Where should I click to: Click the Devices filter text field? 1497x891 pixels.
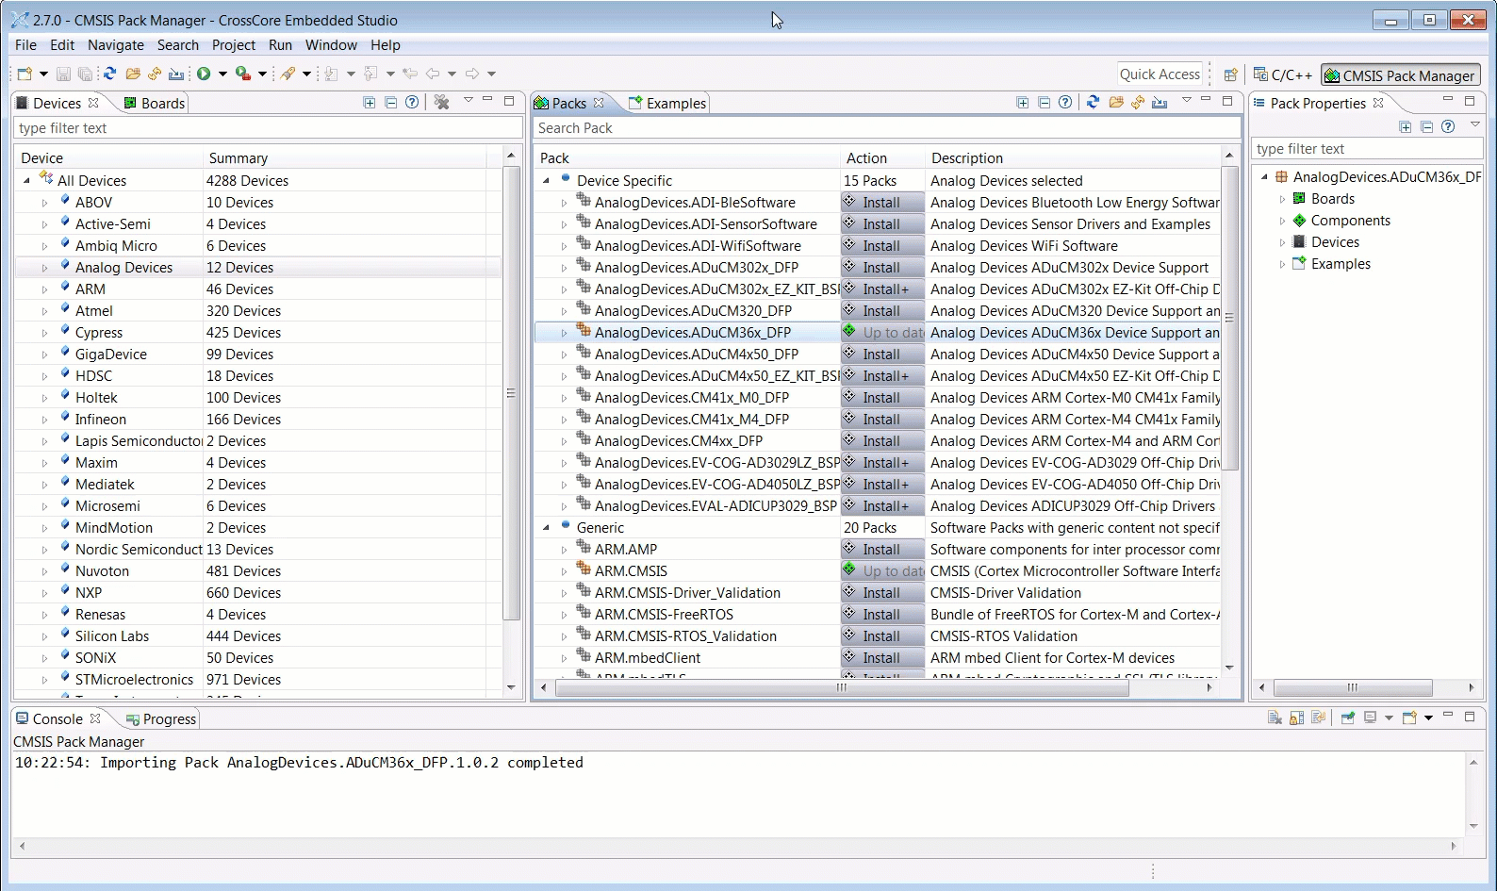coord(268,128)
